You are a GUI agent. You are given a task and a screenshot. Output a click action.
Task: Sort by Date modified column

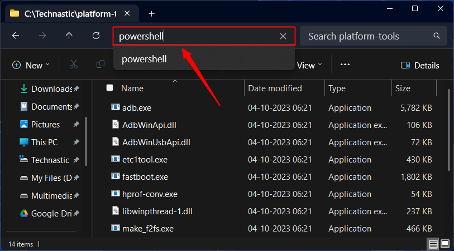[x=275, y=88]
